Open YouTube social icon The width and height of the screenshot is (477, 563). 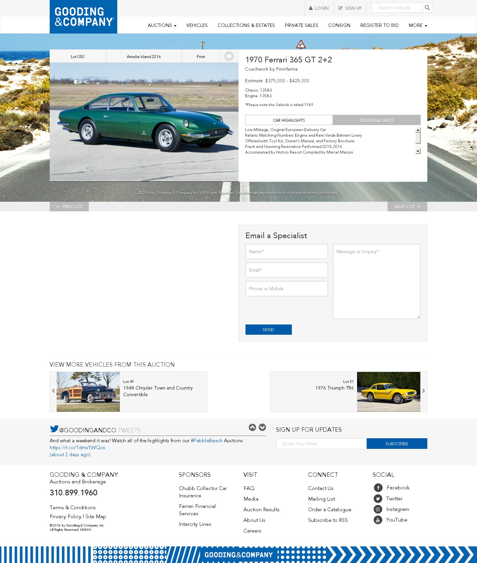pyautogui.click(x=378, y=520)
